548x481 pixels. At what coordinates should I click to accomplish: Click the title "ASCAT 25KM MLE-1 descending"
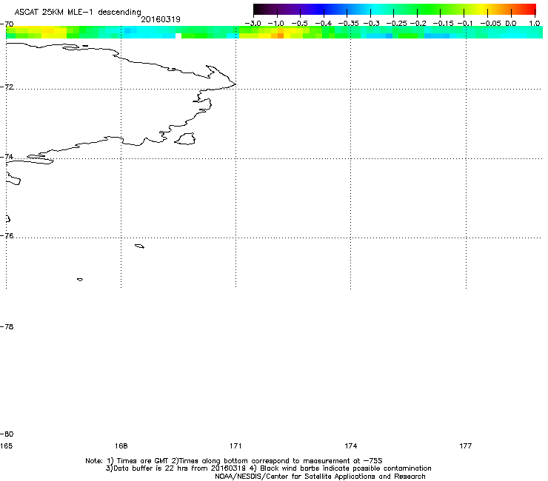click(x=78, y=12)
